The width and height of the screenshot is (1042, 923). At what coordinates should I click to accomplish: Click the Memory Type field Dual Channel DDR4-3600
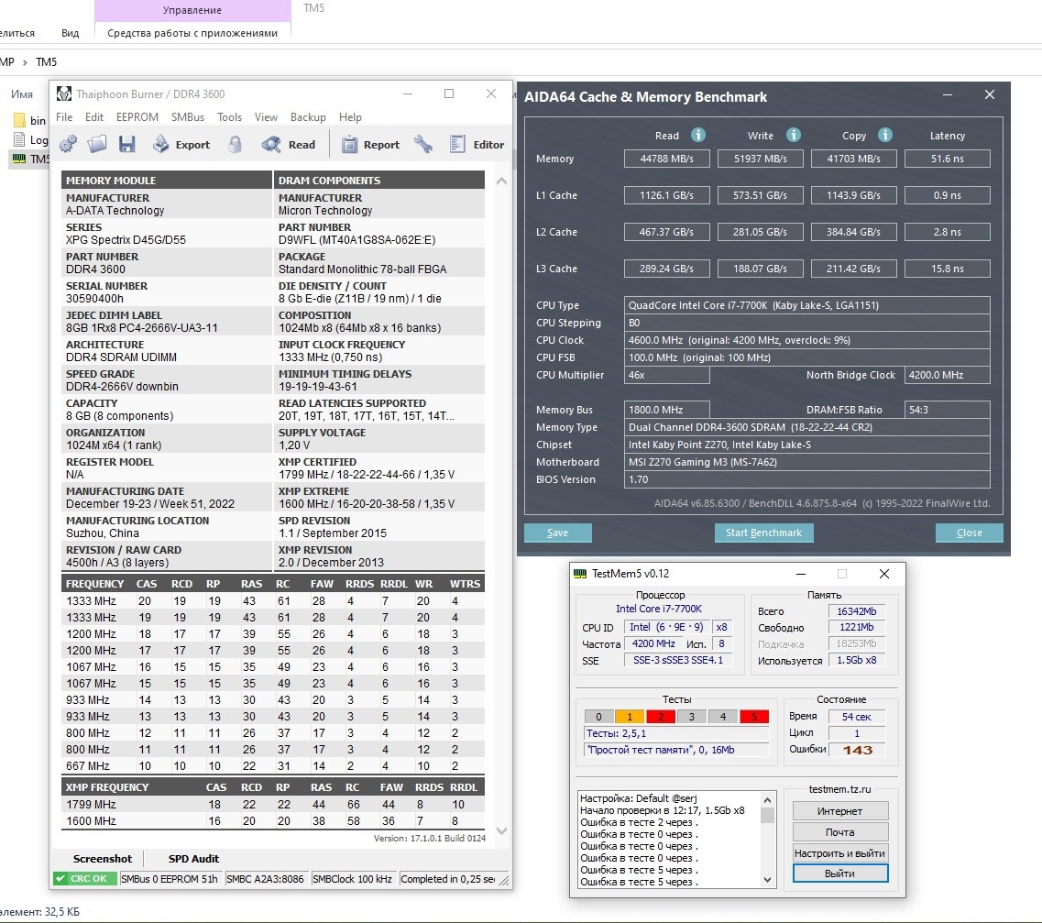[x=806, y=426]
